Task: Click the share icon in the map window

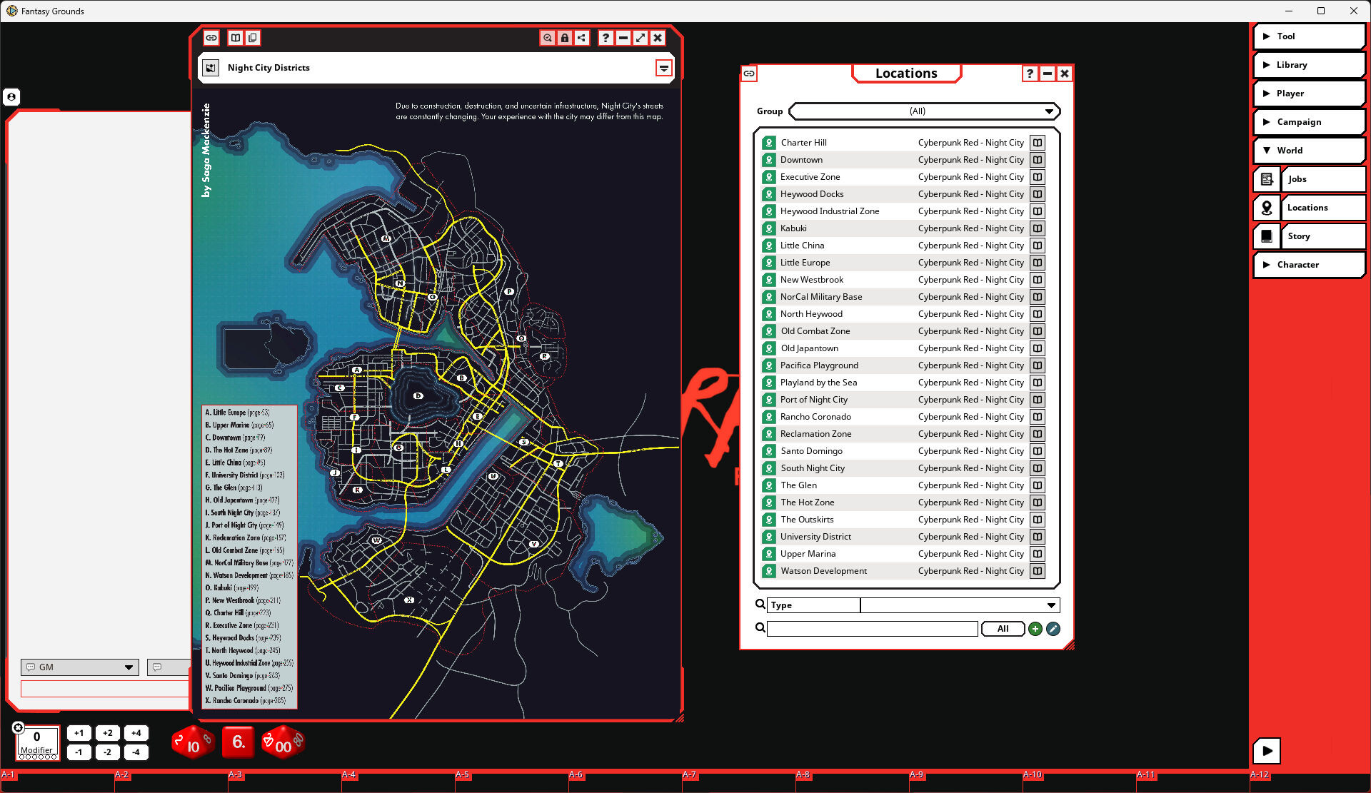Action: click(x=582, y=38)
